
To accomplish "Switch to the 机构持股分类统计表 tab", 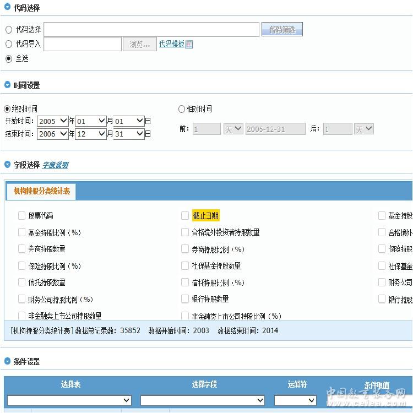I will [42, 191].
